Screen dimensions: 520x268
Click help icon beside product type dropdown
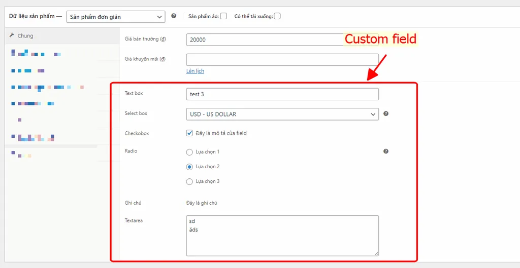pos(174,16)
